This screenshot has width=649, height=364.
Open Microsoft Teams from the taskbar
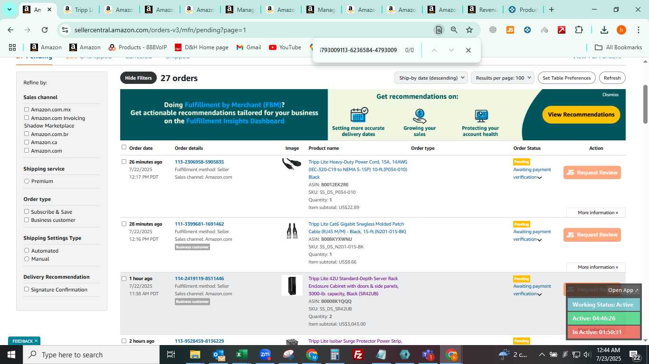428,355
